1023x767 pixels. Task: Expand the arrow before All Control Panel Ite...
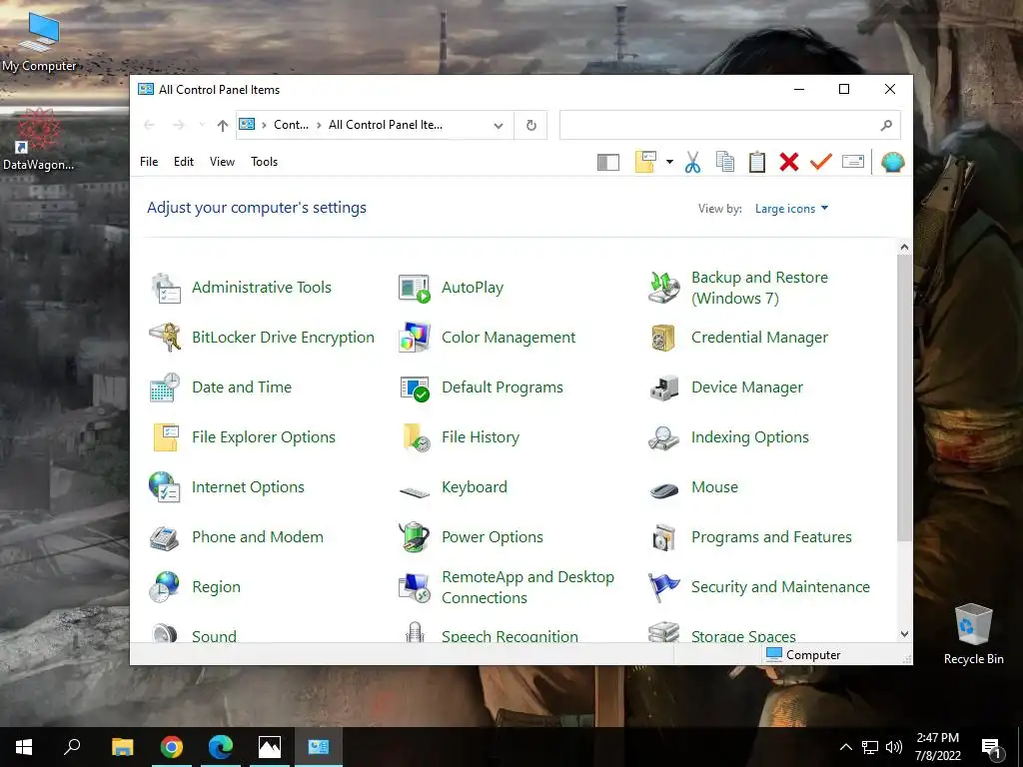pyautogui.click(x=319, y=125)
